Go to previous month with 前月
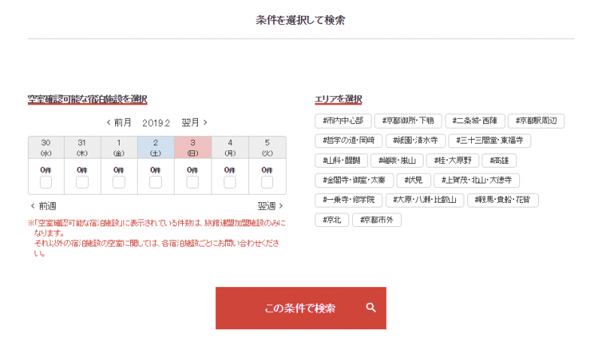 click(x=119, y=122)
